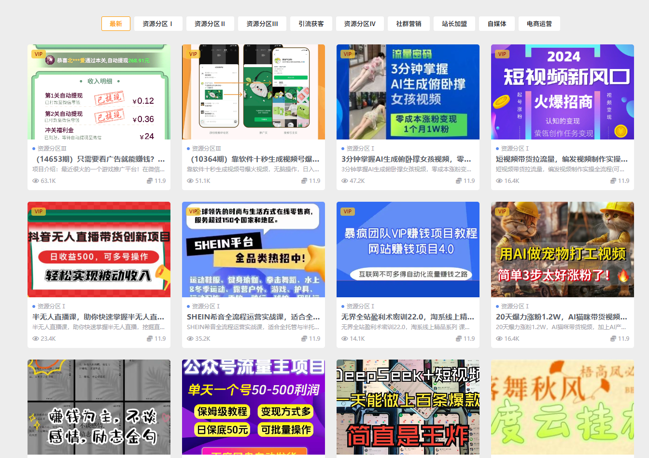Open the 收入明细 auto-withdrawal thumbnail

pos(99,92)
